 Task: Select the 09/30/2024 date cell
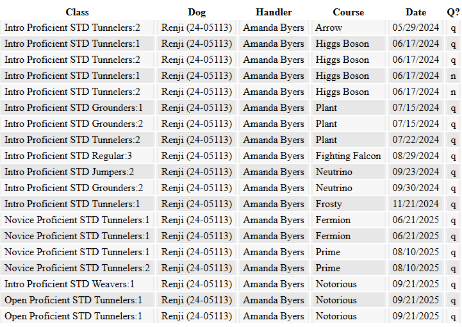(x=416, y=188)
